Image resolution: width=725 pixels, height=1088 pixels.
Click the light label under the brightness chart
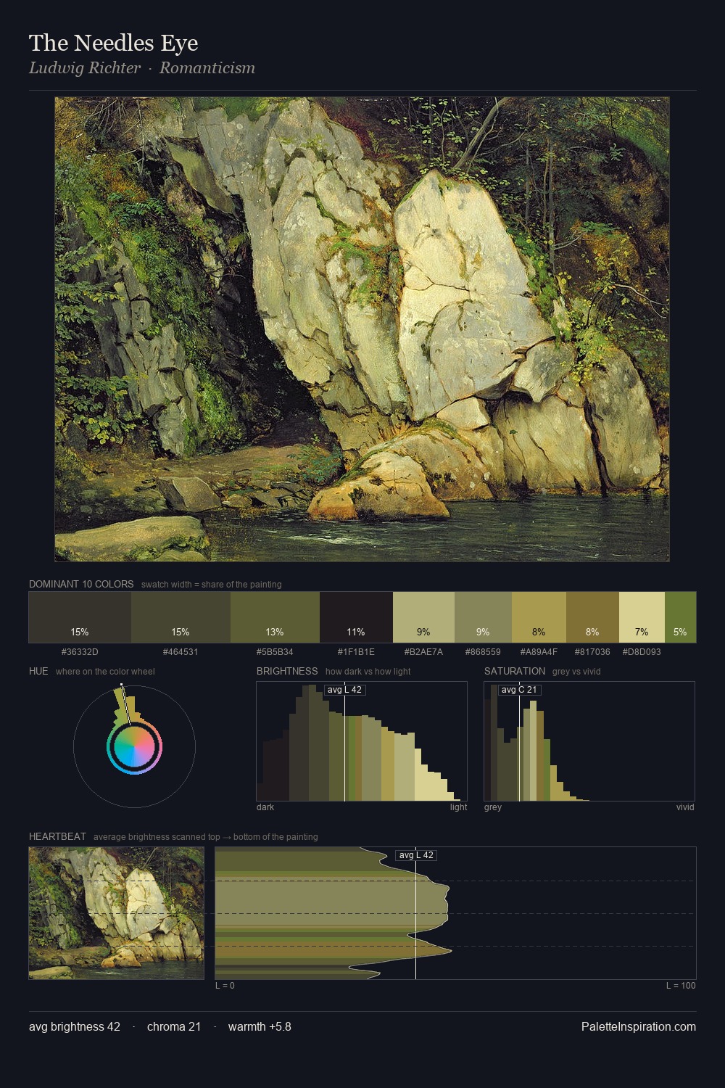[459, 807]
